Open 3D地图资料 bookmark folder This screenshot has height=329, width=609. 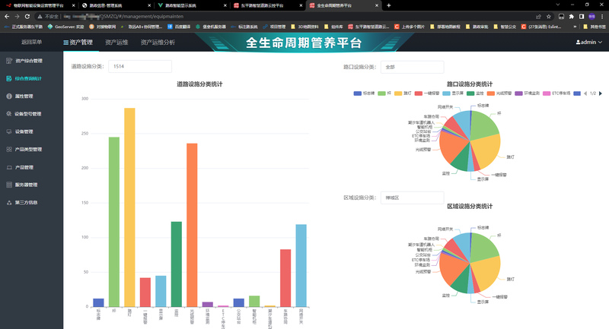click(304, 27)
